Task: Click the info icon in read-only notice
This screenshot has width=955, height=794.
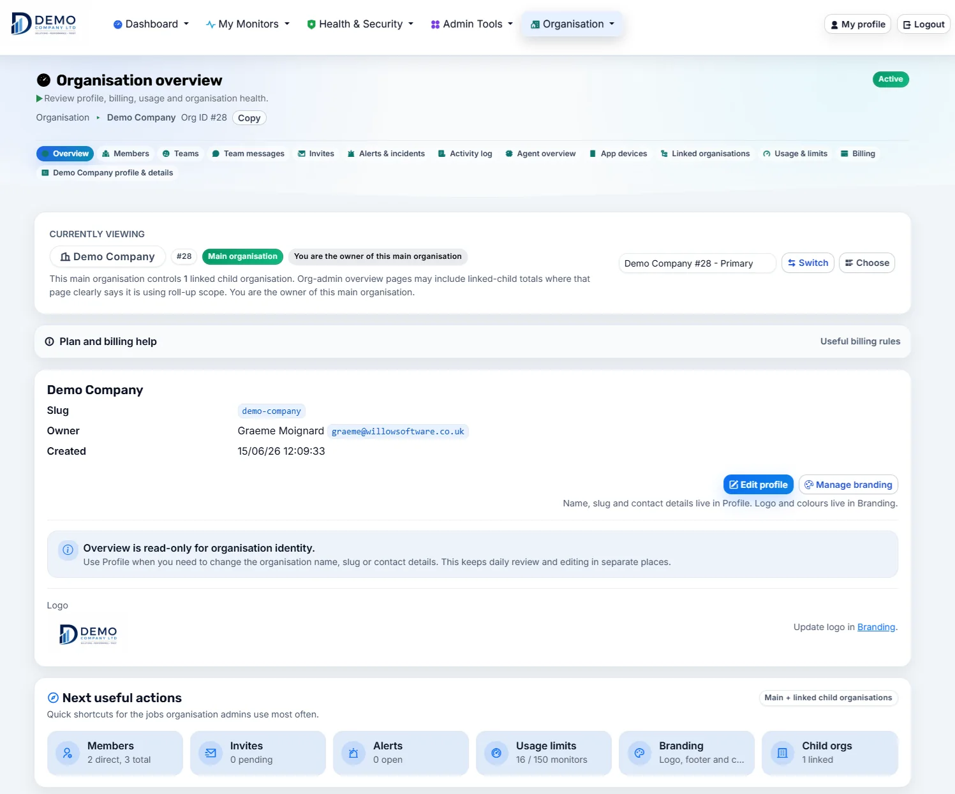Action: (68, 550)
